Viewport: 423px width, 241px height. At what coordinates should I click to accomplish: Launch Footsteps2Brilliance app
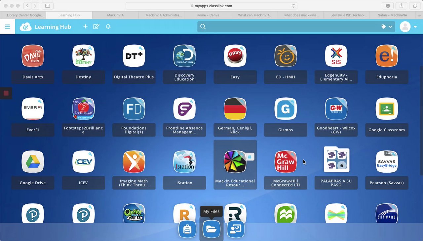(83, 109)
